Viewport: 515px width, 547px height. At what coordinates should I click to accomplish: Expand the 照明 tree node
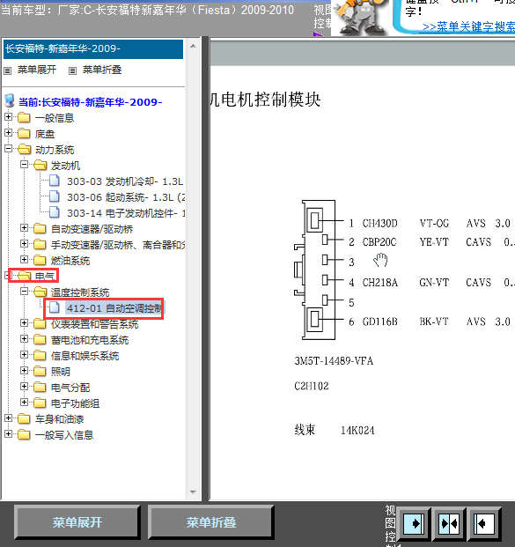coord(24,371)
